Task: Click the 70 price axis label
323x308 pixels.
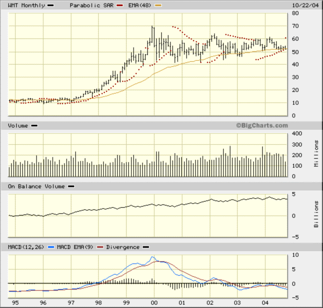Action: [295, 26]
